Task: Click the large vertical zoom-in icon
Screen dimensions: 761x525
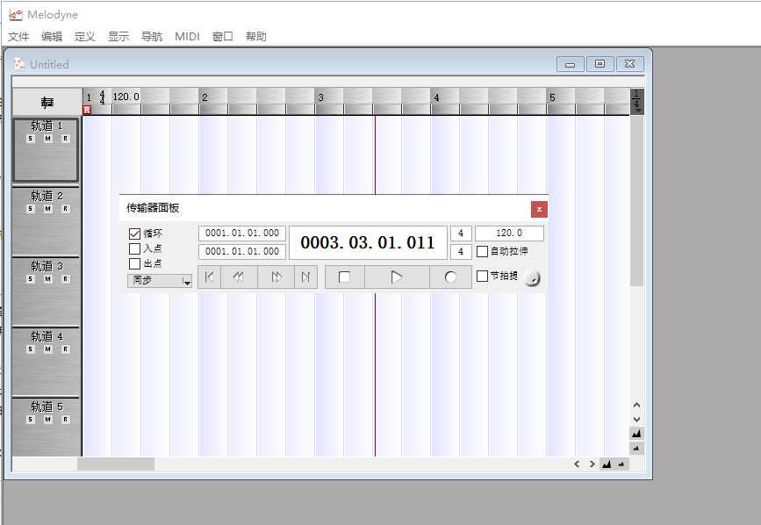Action: pyautogui.click(x=636, y=434)
